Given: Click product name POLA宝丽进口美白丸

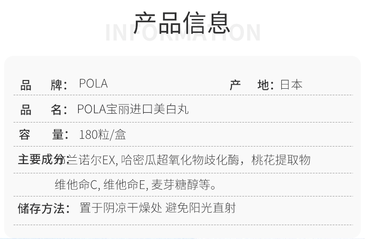Looking at the screenshot, I should 133,110.
